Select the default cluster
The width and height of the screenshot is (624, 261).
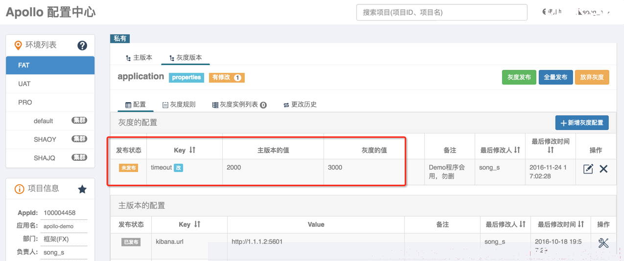(50, 121)
